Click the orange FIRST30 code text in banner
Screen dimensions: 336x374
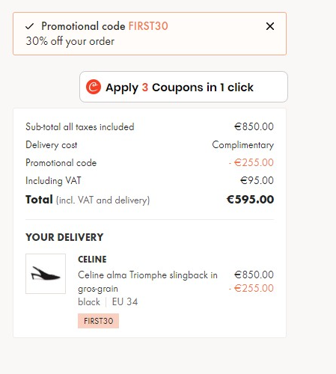(x=148, y=26)
